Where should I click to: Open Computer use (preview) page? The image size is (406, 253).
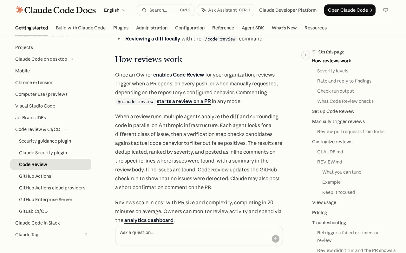pos(51,94)
